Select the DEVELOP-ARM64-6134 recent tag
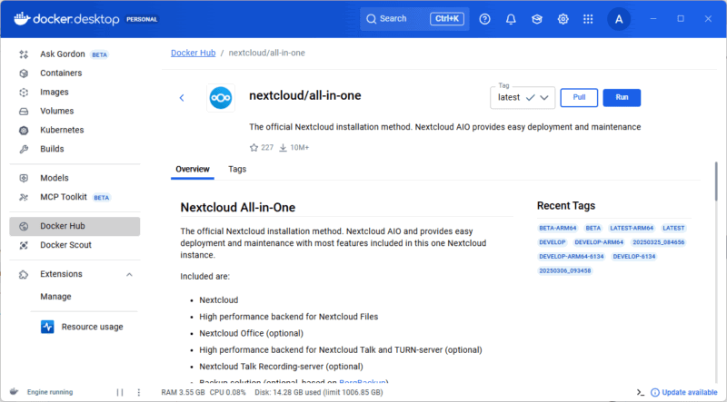 (572, 257)
